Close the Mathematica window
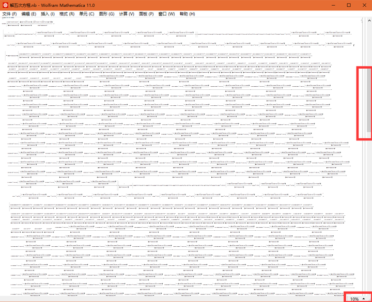Viewport: 372px width, 302px height. click(x=364, y=5)
